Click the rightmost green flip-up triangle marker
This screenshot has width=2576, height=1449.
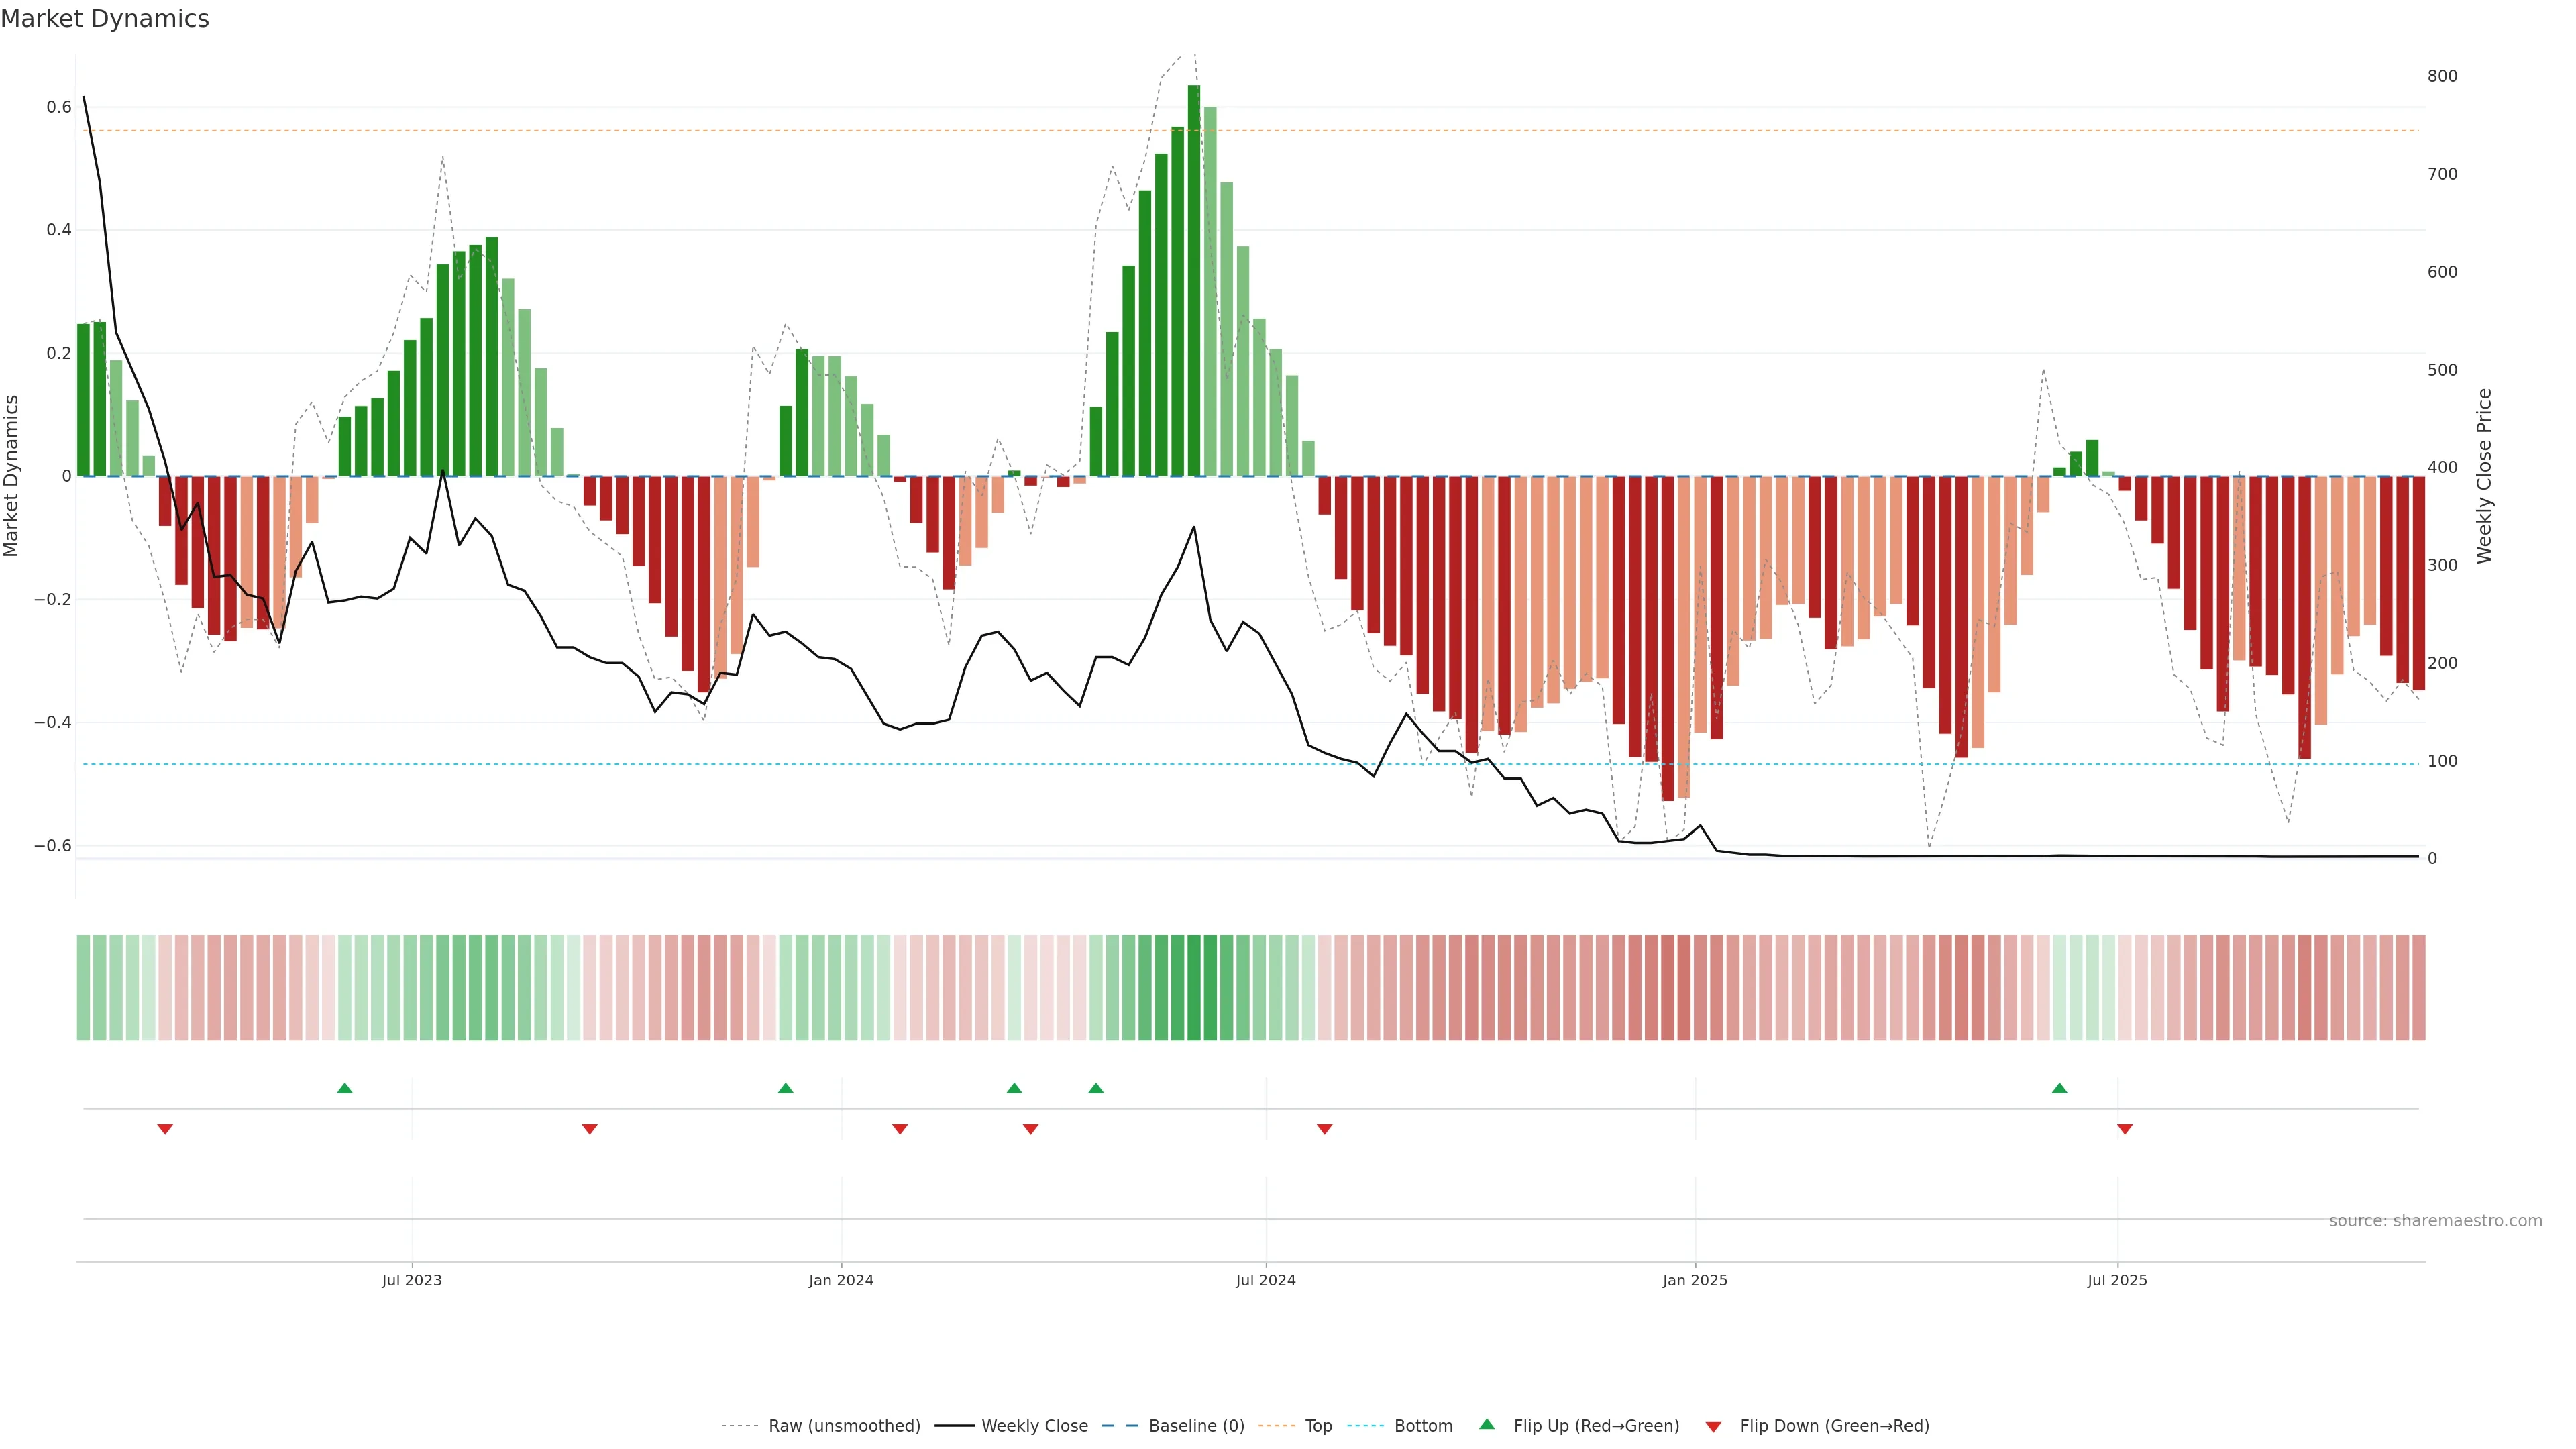click(2059, 1088)
